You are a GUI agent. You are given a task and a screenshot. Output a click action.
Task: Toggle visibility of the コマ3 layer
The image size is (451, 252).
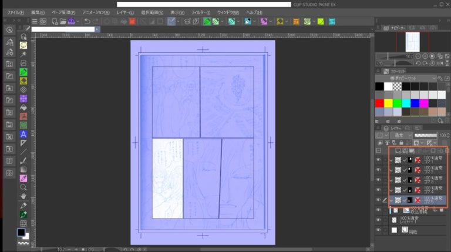[378, 179]
